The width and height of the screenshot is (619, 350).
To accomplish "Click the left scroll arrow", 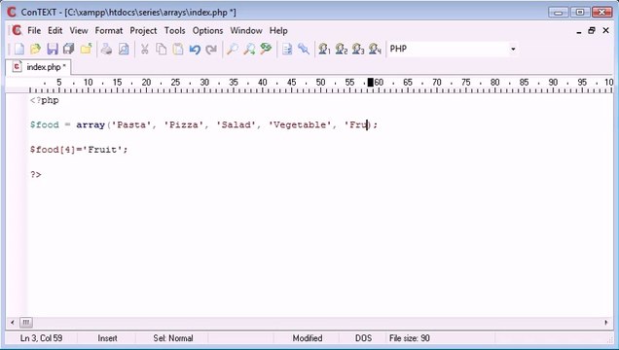I will coord(13,323).
